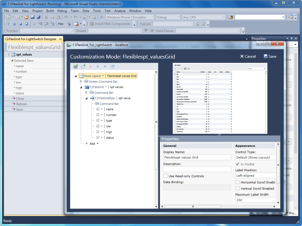
Task: Click the Continue debug play icon
Action: click(x=8, y=24)
